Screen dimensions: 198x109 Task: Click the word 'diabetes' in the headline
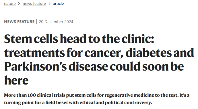click(x=149, y=52)
